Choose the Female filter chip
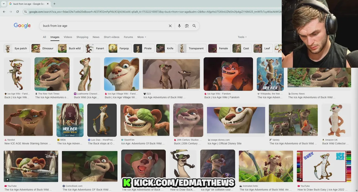The width and height of the screenshot is (358, 192). pos(219,49)
